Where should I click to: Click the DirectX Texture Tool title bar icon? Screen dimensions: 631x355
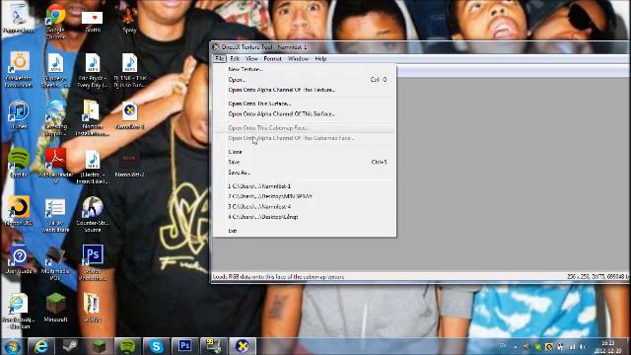[x=216, y=47]
